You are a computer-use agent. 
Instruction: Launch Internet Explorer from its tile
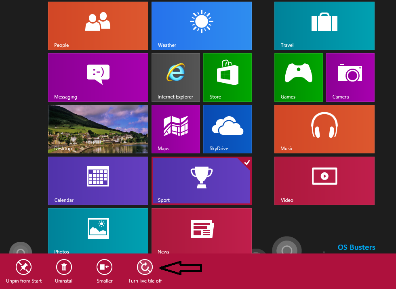click(x=175, y=77)
